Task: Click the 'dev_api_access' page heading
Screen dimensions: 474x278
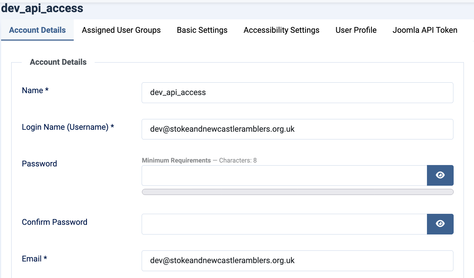Action: click(42, 8)
